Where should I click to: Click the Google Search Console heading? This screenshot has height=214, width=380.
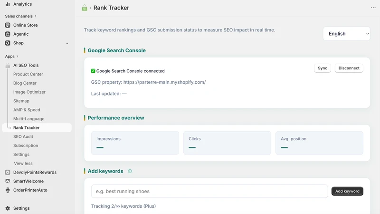tap(116, 50)
